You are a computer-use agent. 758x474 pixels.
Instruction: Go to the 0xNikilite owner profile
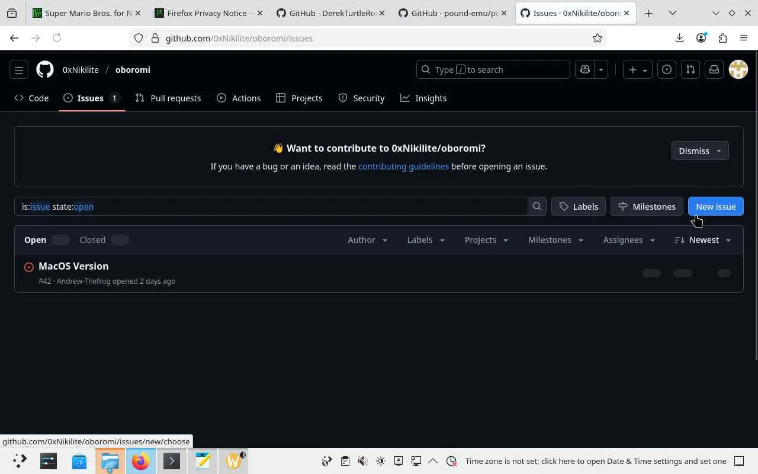(x=81, y=70)
